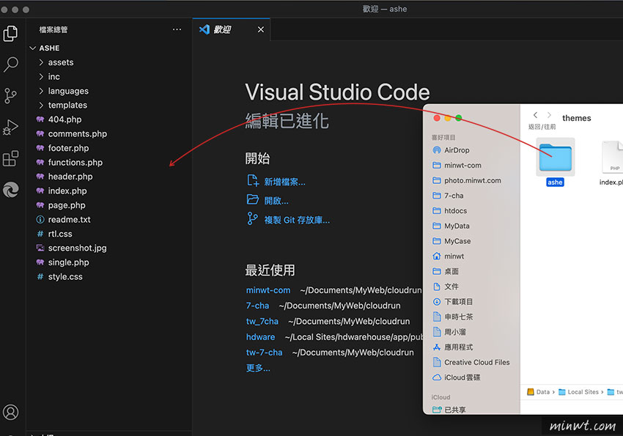Select 已共享 in Finder sidebar

click(x=455, y=410)
